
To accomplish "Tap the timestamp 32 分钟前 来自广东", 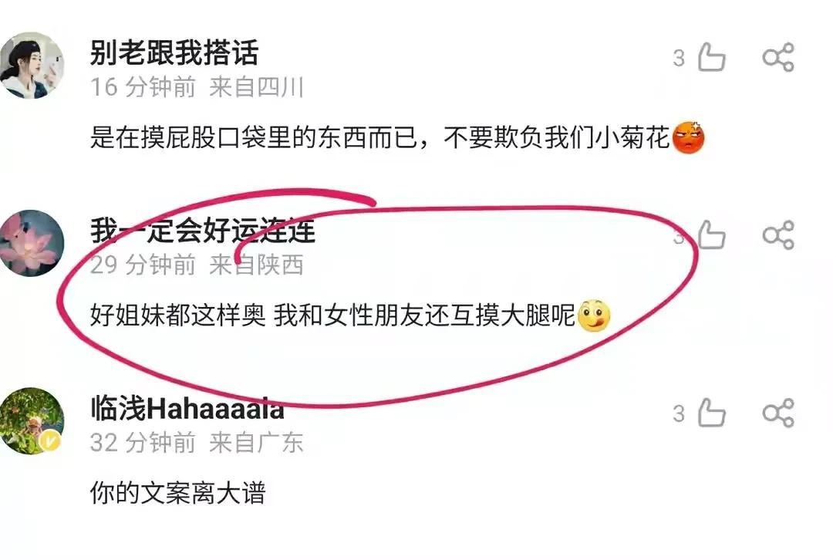I will (x=197, y=443).
